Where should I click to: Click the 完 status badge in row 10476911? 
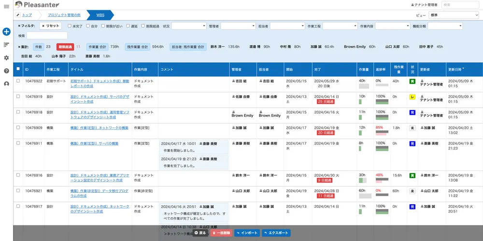point(412,143)
